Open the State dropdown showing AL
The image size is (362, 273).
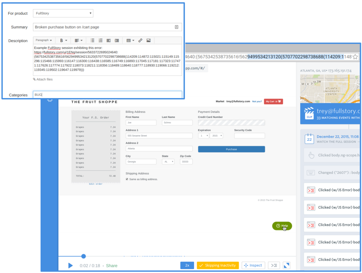coord(168,162)
